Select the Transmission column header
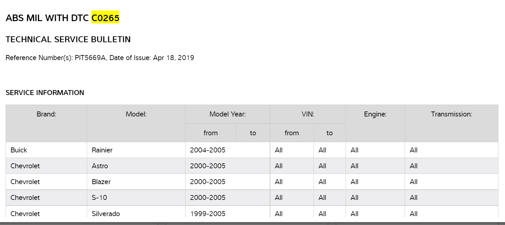This screenshot has width=505, height=225. 451,114
